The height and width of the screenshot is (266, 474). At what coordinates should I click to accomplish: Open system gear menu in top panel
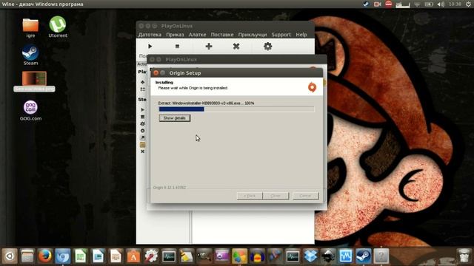pos(468,4)
